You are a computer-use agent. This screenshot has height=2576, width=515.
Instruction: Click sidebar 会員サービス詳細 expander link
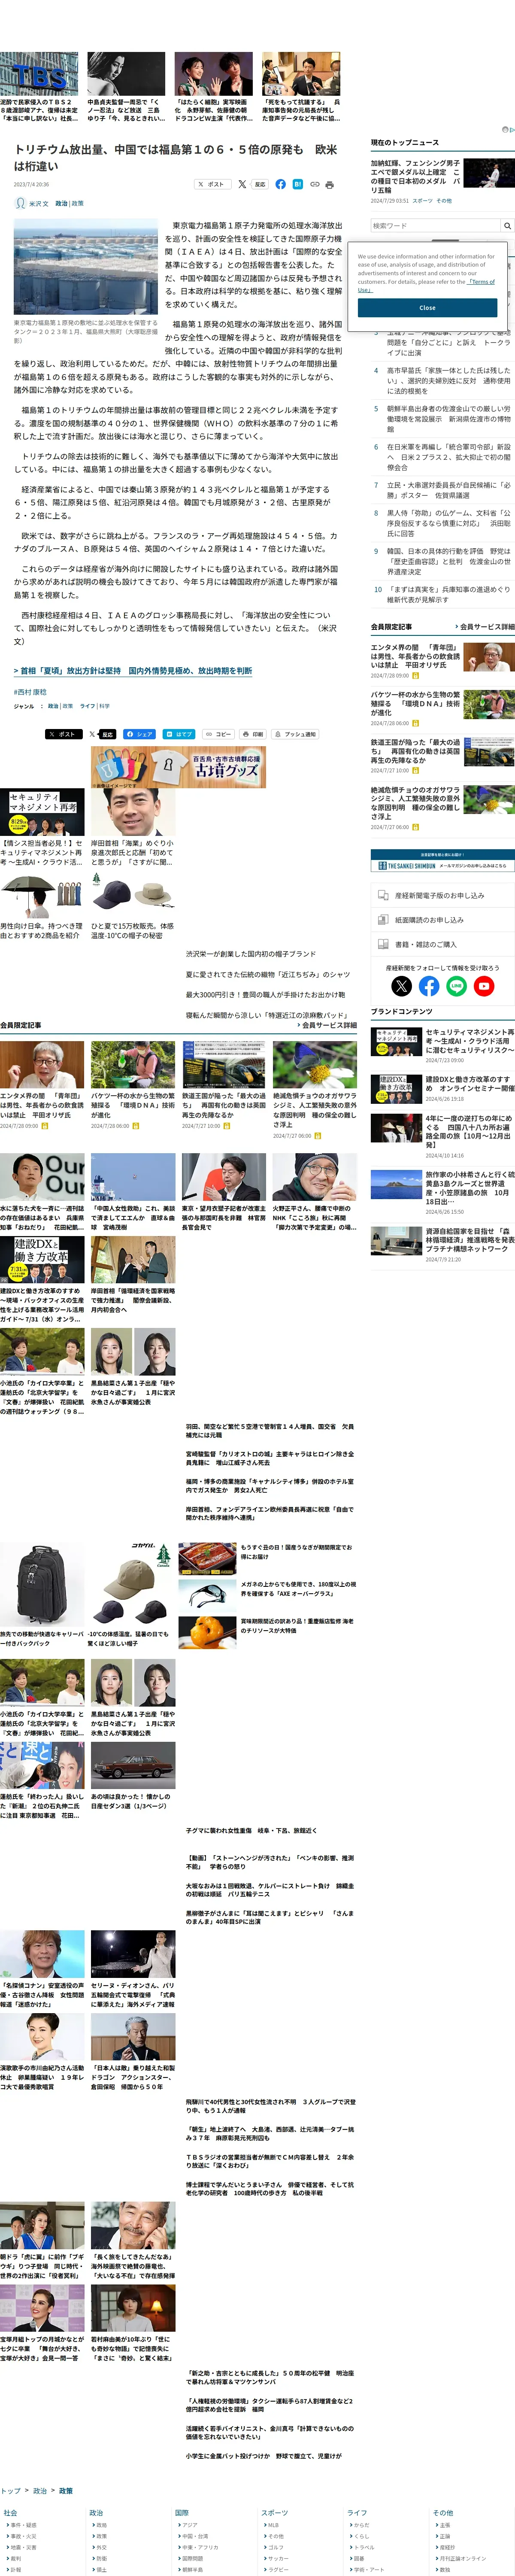(484, 626)
